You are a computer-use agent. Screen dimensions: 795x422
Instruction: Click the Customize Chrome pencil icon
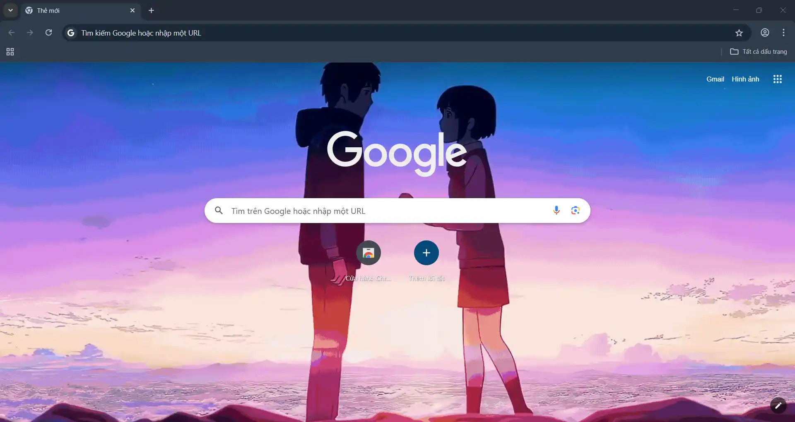779,406
